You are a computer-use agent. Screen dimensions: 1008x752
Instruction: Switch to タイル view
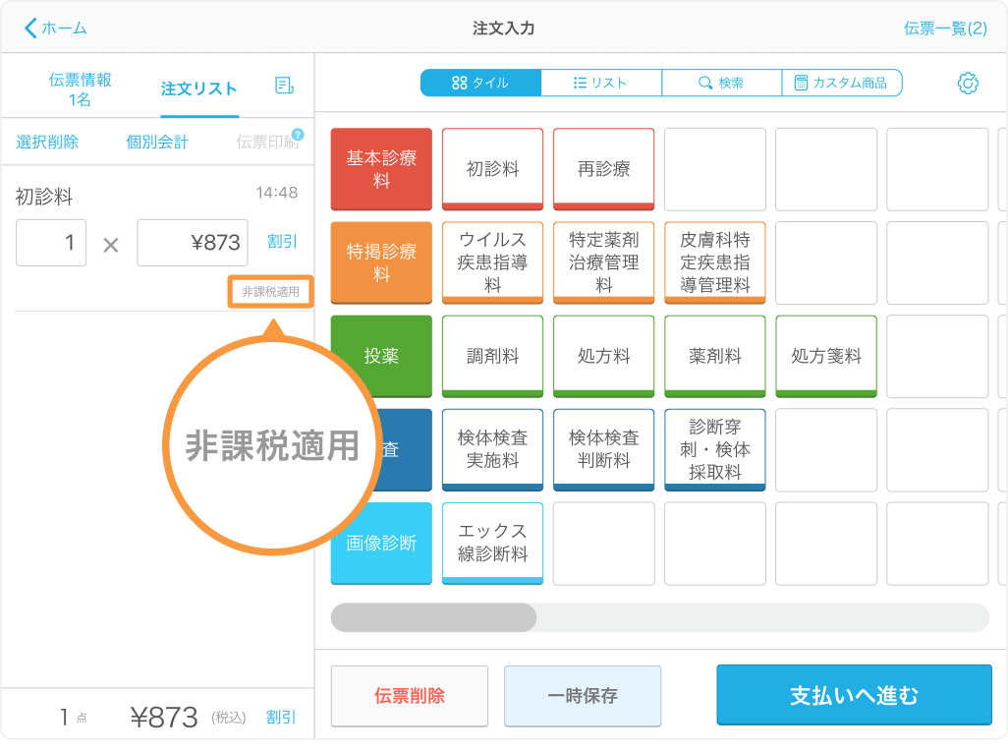480,84
